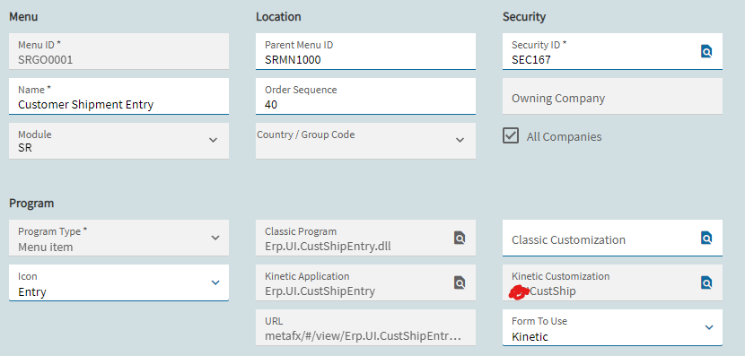Image resolution: width=745 pixels, height=356 pixels.
Task: Click the Menu ID field SRGO0001
Action: point(118,51)
